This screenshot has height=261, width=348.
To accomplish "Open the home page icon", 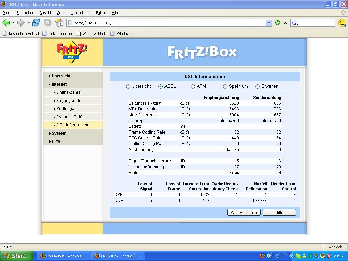I will click(x=59, y=23).
